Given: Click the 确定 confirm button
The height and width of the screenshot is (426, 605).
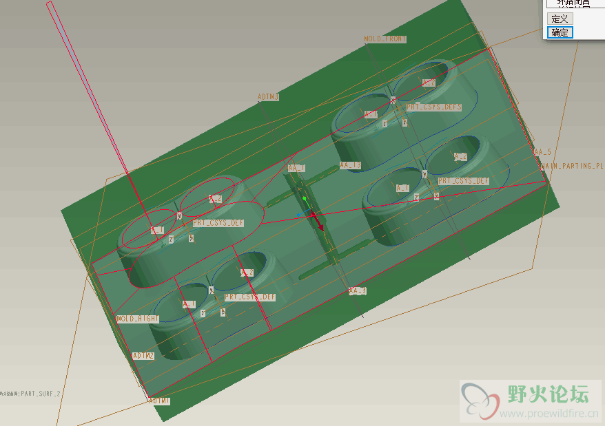Looking at the screenshot, I should pos(560,32).
